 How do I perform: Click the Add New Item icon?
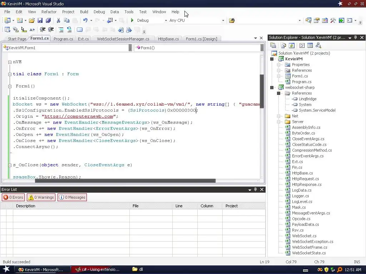[x=20, y=20]
